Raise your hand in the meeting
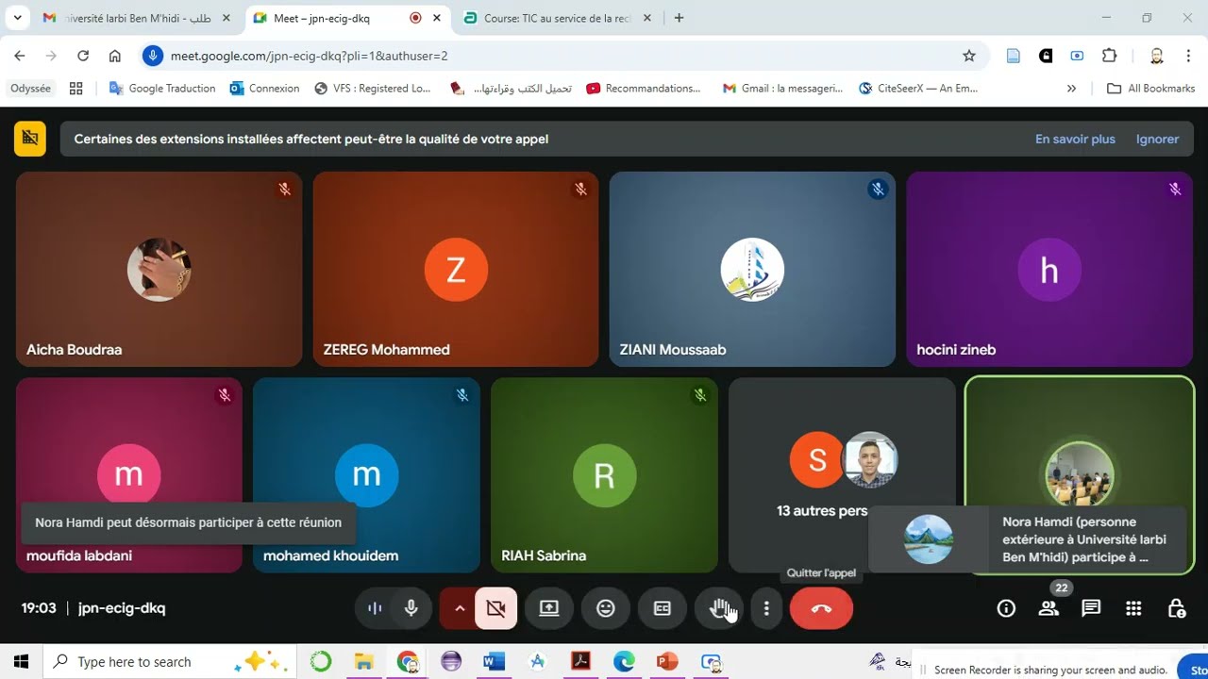Viewport: 1208px width, 679px height. pyautogui.click(x=719, y=608)
